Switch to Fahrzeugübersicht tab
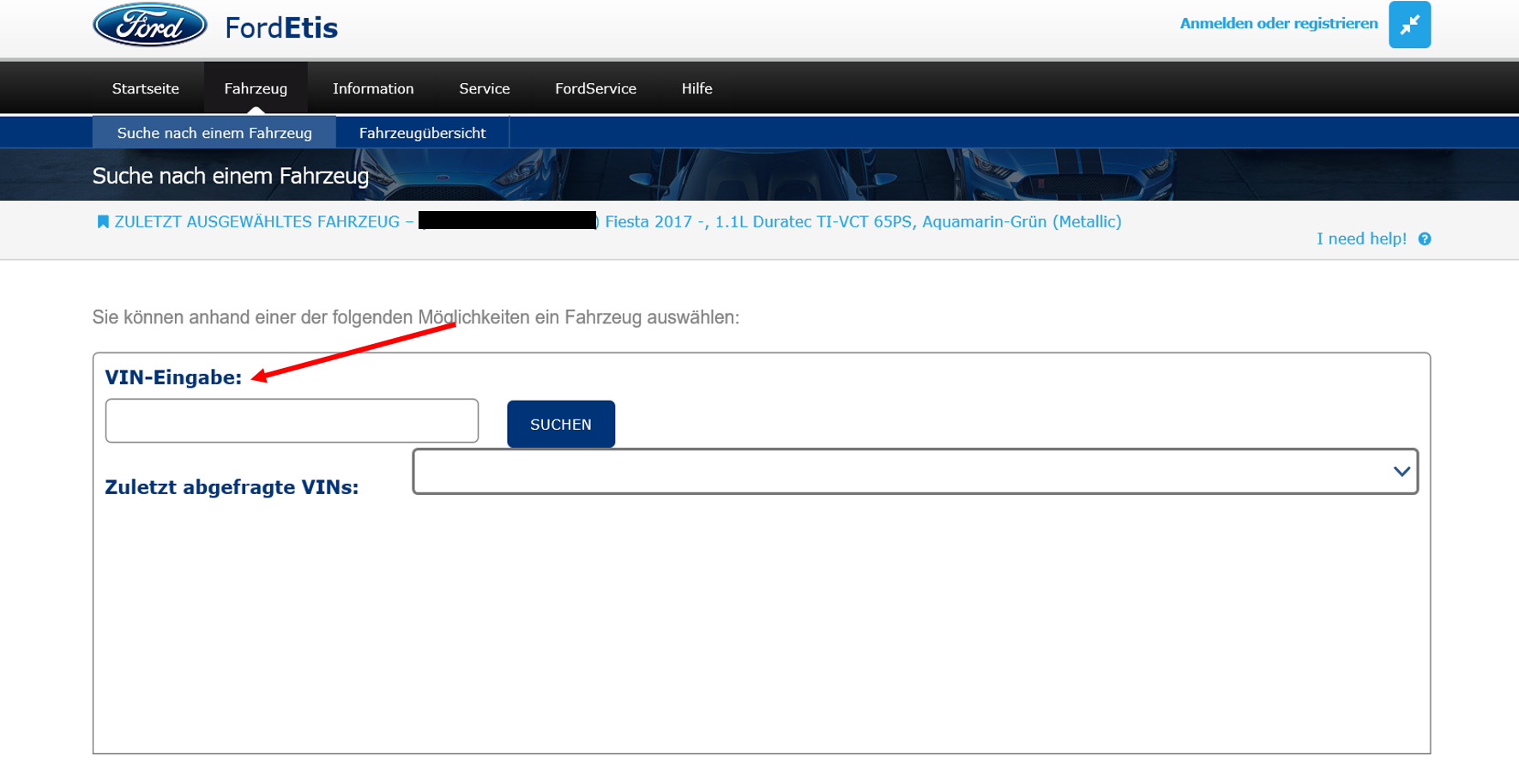Screen dimensions: 1519x760 pos(422,133)
